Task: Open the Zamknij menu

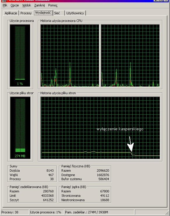Action: pyautogui.click(x=39, y=5)
